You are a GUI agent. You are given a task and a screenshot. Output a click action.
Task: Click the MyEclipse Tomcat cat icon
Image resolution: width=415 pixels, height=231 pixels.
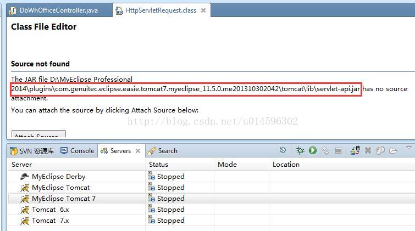click(25, 188)
